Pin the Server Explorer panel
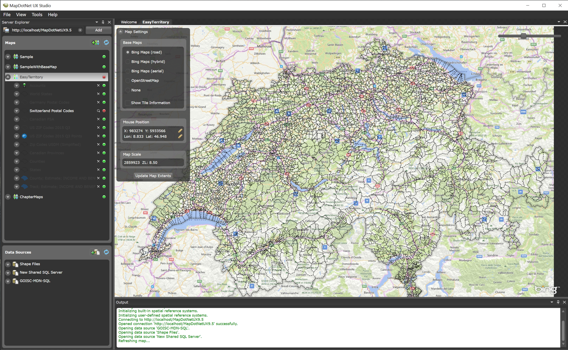This screenshot has width=568, height=350. pyautogui.click(x=103, y=22)
